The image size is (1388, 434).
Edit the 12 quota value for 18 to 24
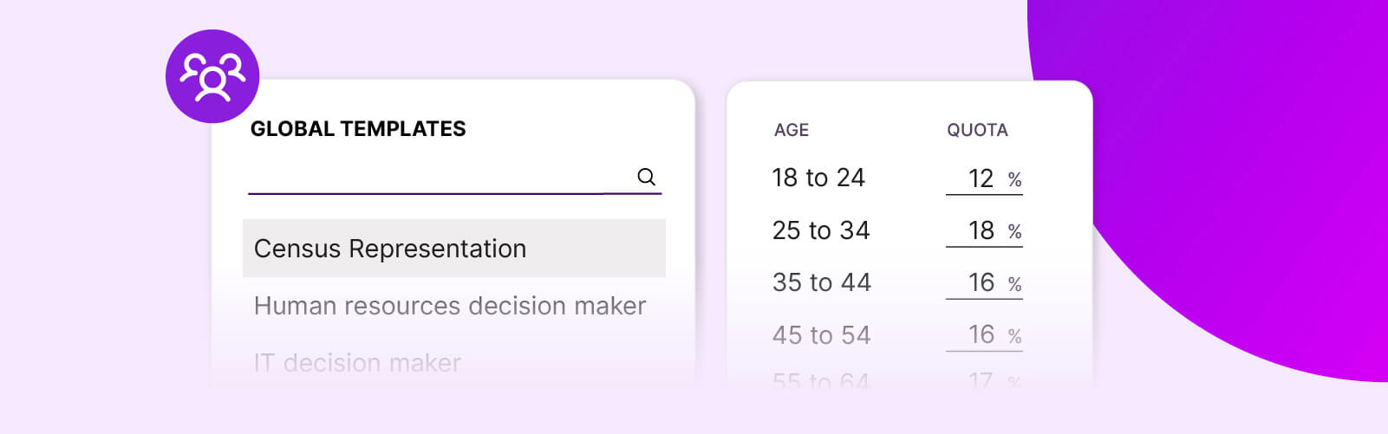click(x=981, y=178)
